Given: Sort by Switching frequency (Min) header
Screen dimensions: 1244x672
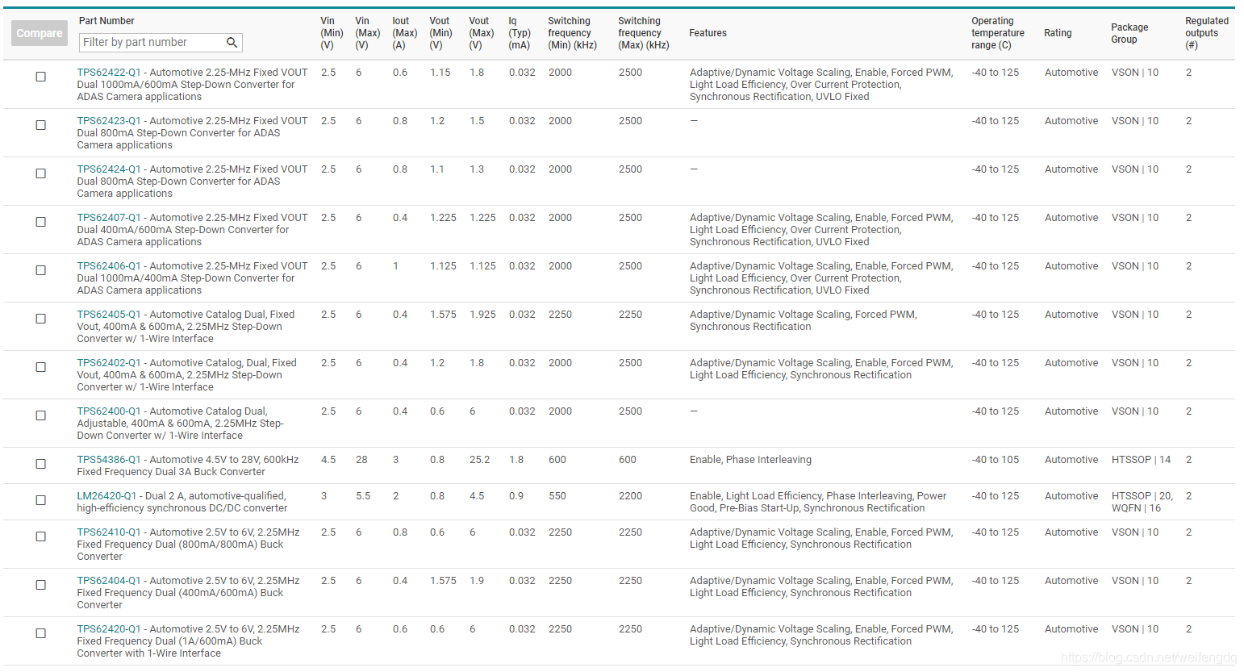Looking at the screenshot, I should click(572, 33).
